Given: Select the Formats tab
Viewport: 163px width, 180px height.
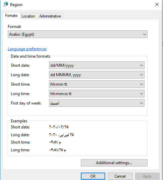Looking at the screenshot, I should coord(11,16).
